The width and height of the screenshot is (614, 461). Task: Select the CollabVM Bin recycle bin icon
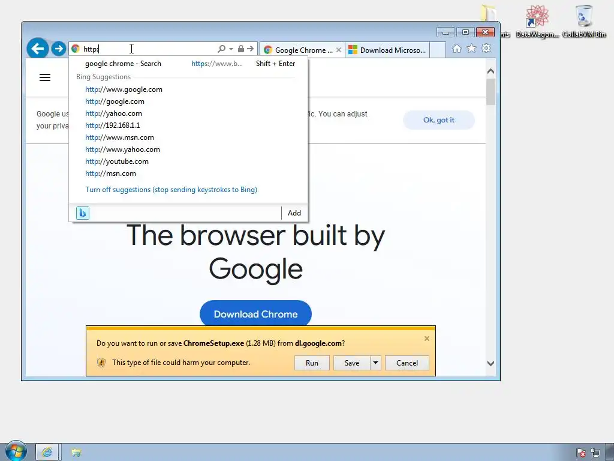tap(584, 22)
